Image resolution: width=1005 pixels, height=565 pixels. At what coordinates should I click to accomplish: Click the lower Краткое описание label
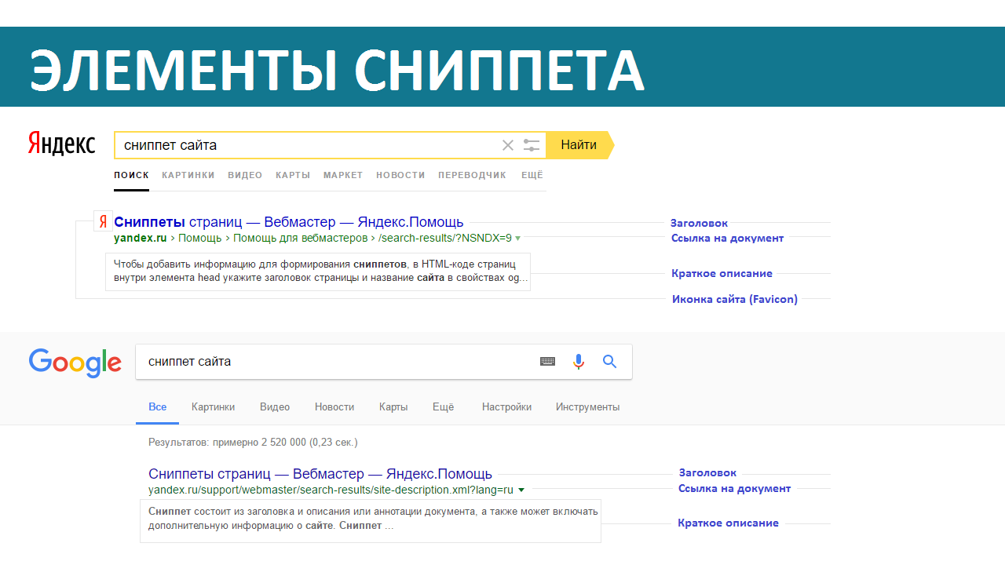[729, 523]
